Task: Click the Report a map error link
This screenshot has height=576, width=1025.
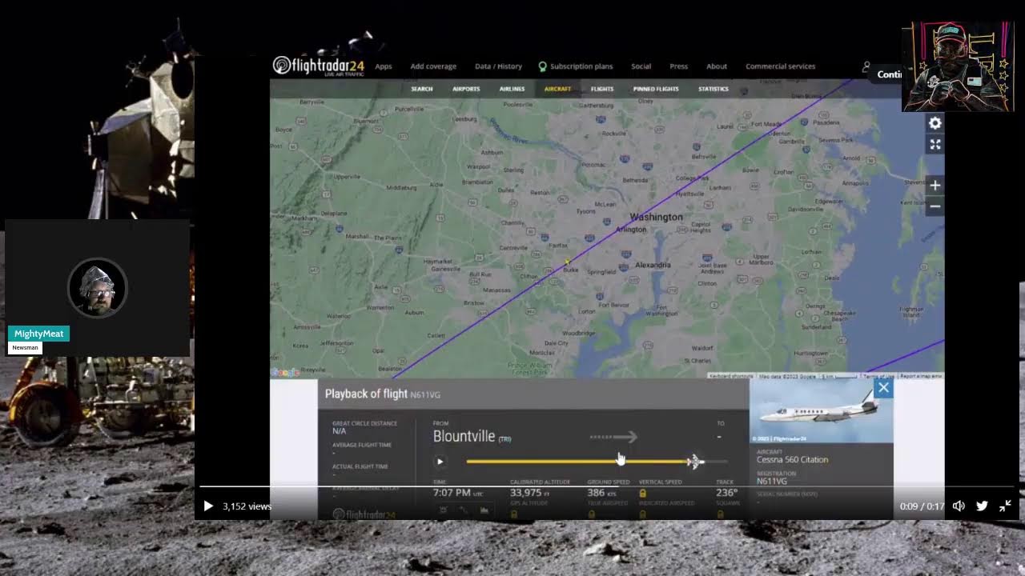Action: (921, 376)
